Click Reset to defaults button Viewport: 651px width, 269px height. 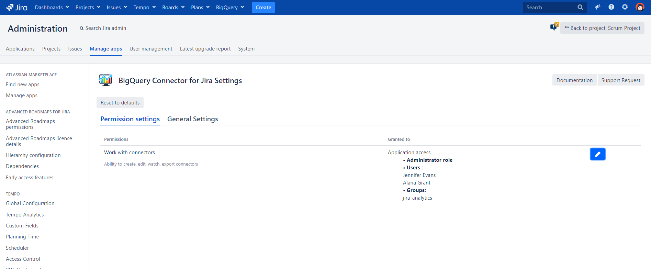click(120, 103)
